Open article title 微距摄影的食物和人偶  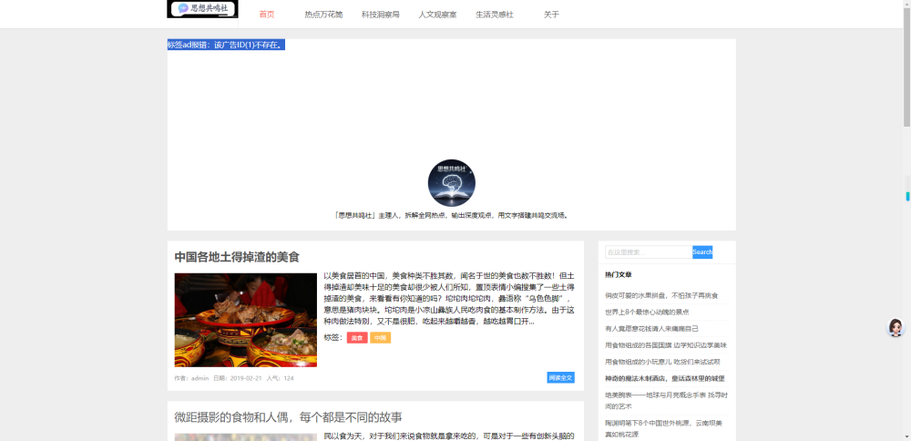(x=288, y=417)
